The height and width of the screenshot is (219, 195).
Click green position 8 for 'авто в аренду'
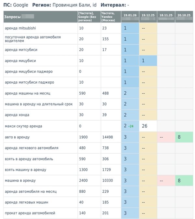pyautogui.click(x=179, y=137)
